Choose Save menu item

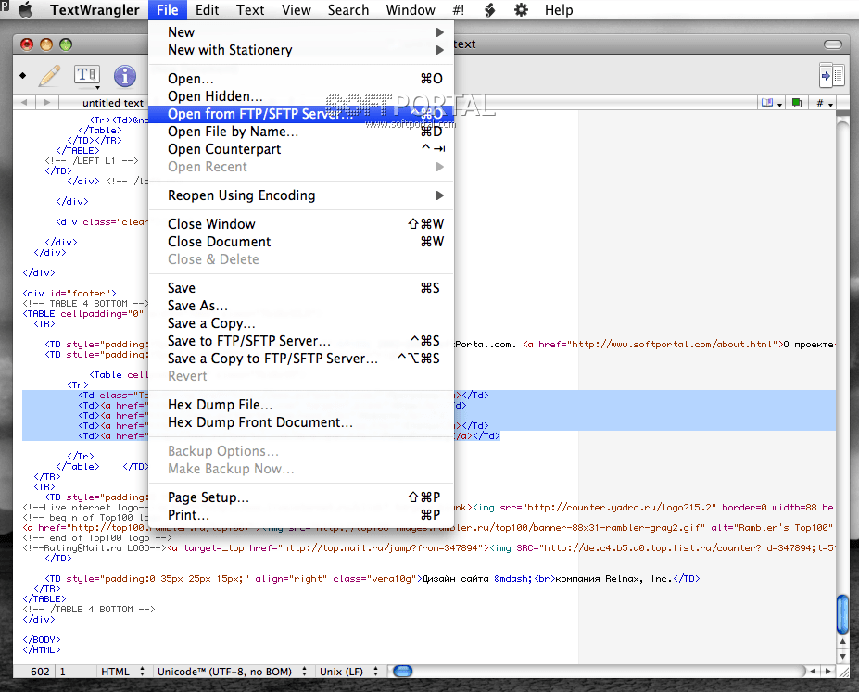[301, 288]
